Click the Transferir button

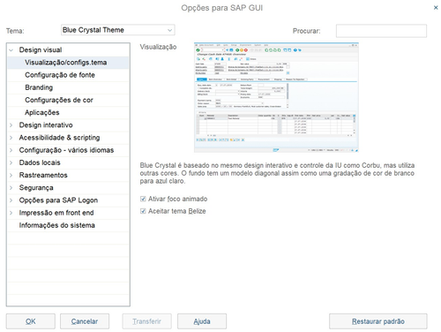click(x=147, y=321)
